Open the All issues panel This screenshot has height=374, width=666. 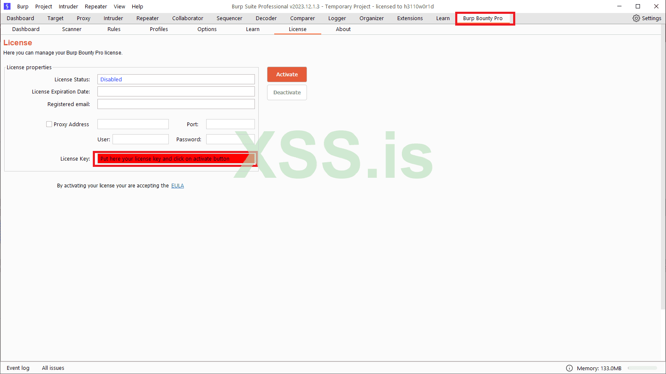[x=53, y=368]
